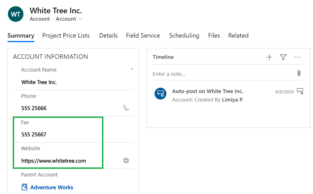Click the phone call icon beside 555 25666
Screen dimensions: 313x194
[x=126, y=108]
